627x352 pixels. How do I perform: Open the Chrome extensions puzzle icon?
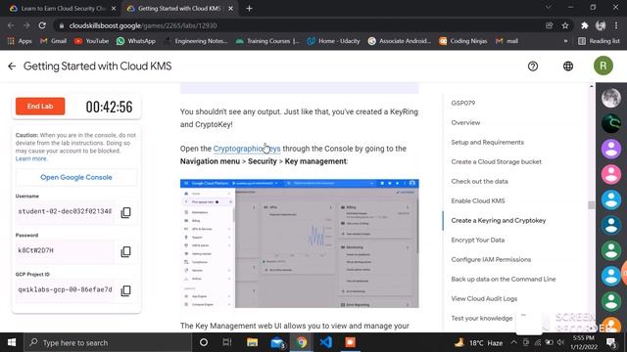585,25
